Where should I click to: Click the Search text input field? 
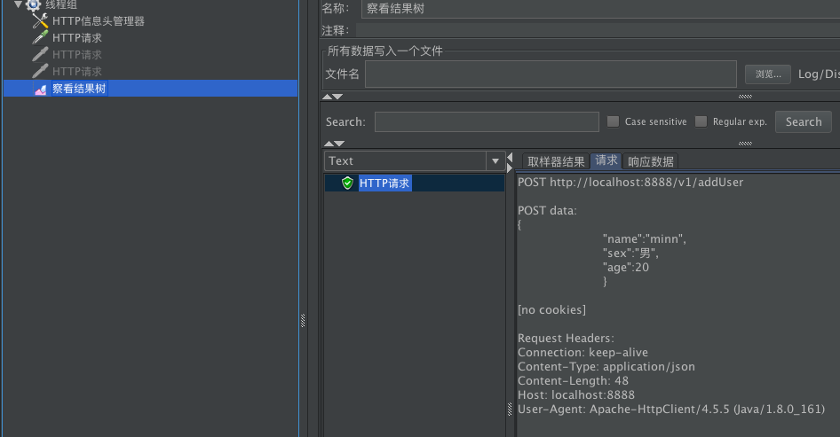point(487,122)
